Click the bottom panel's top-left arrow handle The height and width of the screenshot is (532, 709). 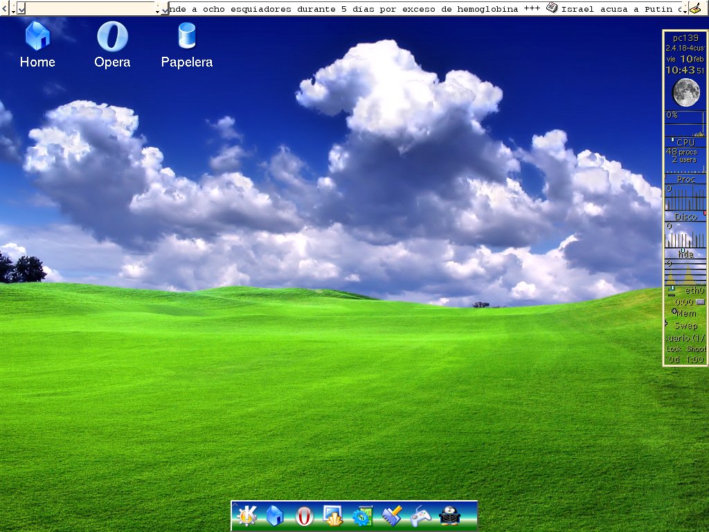point(235,504)
